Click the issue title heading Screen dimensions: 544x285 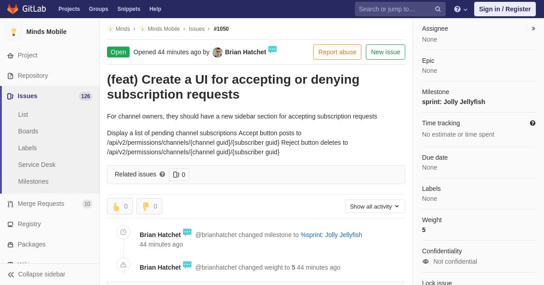point(233,87)
